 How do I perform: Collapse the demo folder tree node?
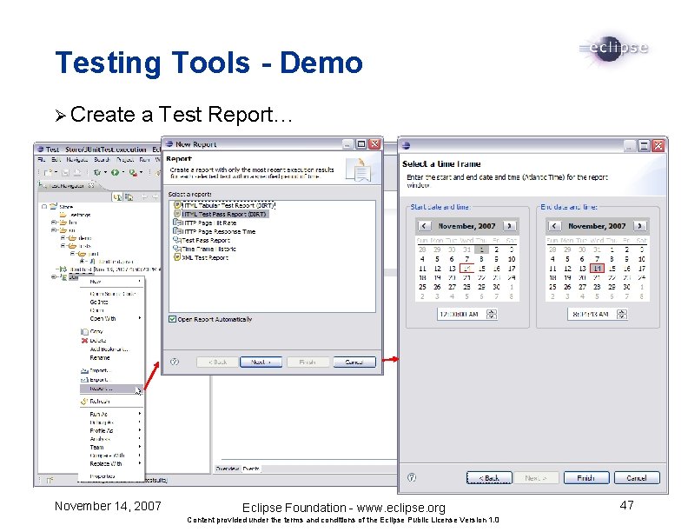(63, 238)
